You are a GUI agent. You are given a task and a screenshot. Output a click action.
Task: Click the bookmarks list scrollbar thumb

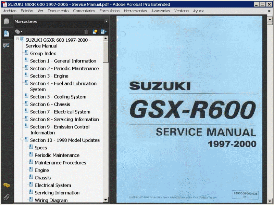click(105, 52)
